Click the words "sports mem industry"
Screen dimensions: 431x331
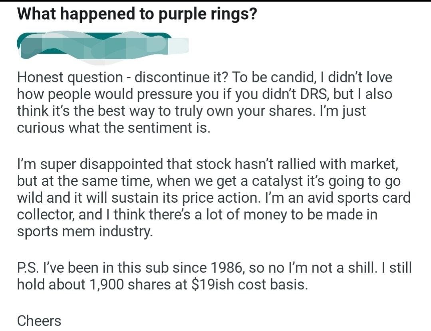(x=85, y=232)
